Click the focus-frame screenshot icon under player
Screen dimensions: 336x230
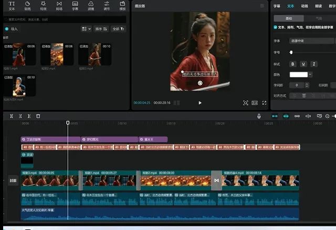click(246, 103)
